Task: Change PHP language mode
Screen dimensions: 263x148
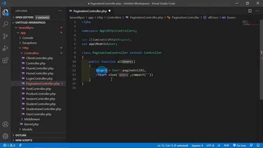Action: pos(226,145)
